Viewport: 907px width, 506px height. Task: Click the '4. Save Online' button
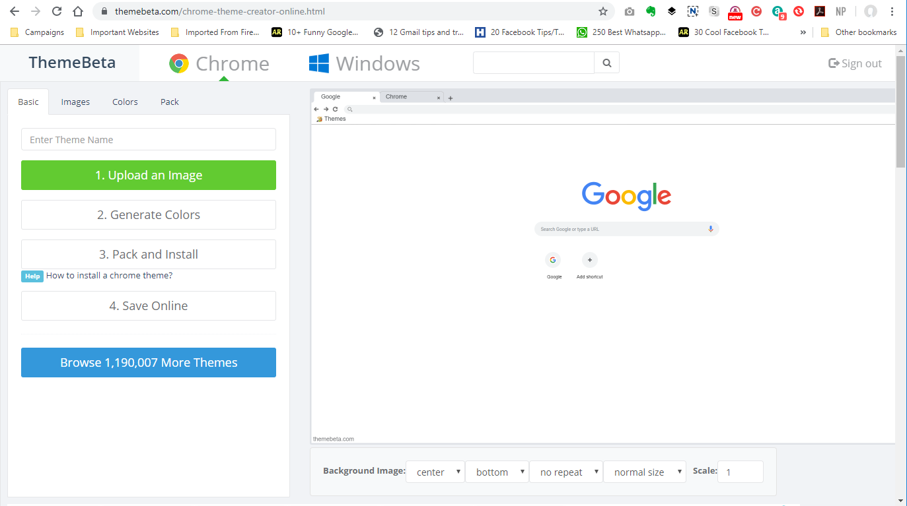coord(149,305)
